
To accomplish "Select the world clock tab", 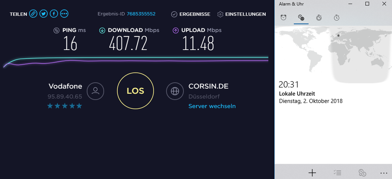I will click(301, 18).
